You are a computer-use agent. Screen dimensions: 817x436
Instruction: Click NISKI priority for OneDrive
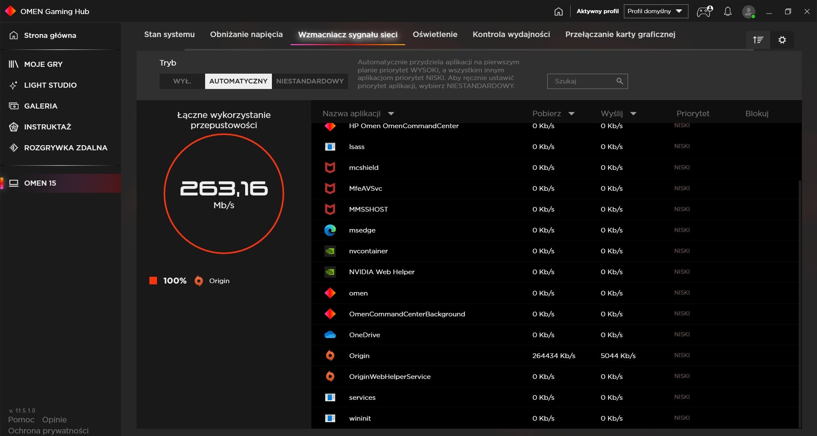[682, 335]
